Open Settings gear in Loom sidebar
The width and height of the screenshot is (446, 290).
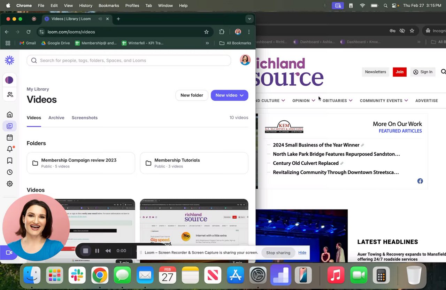(10, 183)
